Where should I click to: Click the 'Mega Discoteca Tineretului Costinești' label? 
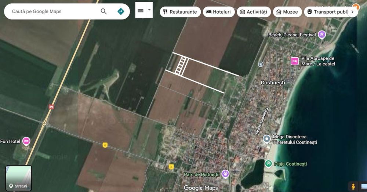click(295, 139)
